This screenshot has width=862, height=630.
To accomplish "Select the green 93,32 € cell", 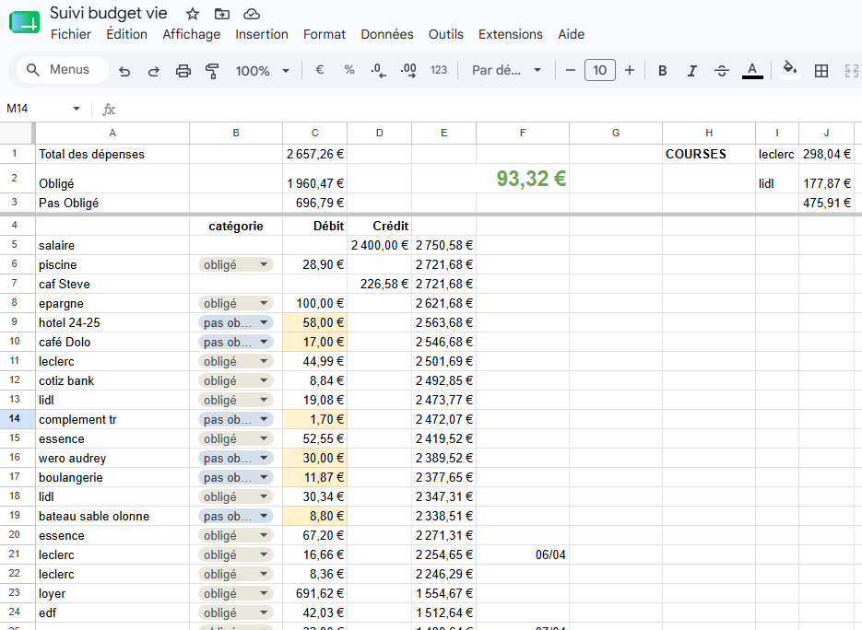I will 522,179.
